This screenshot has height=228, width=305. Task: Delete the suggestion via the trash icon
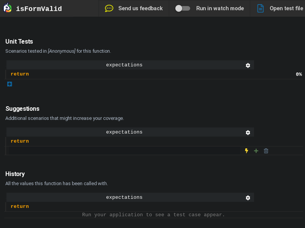[x=266, y=151]
